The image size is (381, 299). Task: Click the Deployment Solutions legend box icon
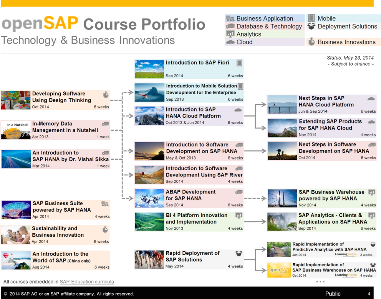311,26
